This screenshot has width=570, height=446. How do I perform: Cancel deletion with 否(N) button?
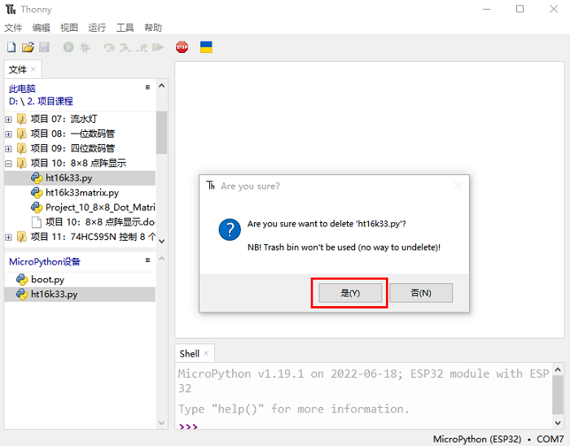[420, 293]
